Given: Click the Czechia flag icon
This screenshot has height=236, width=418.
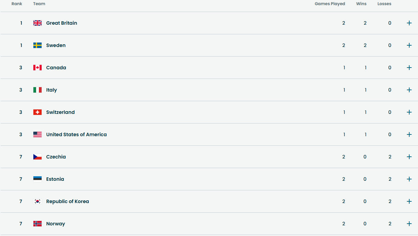Looking at the screenshot, I should (x=37, y=157).
